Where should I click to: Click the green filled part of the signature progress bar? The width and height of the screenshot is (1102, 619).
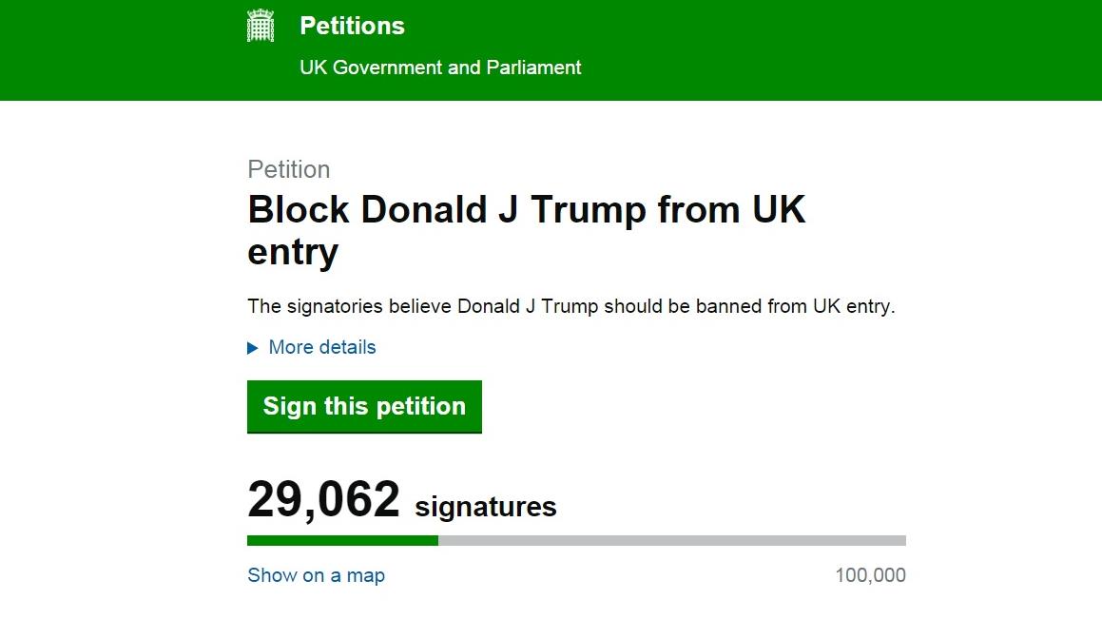[x=342, y=541]
